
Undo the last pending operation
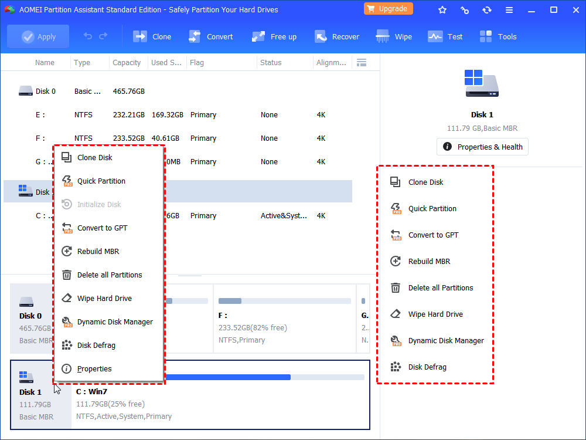tap(88, 36)
